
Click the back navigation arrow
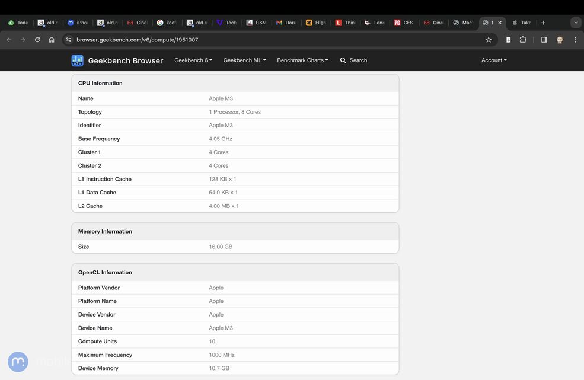point(9,40)
